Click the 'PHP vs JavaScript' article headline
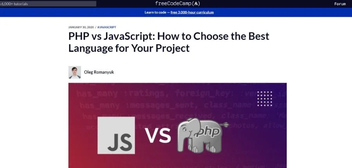Image resolution: width=352 pixels, height=168 pixels. pos(169,37)
